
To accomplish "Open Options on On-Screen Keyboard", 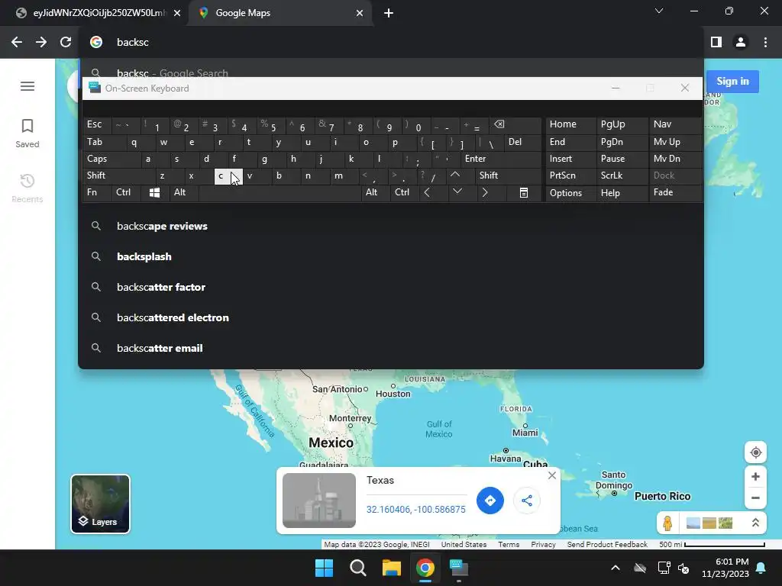I will click(570, 193).
